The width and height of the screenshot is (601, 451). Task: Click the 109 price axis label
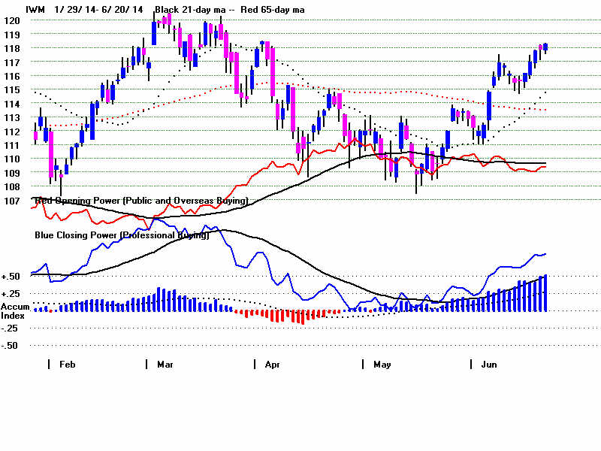(x=11, y=173)
